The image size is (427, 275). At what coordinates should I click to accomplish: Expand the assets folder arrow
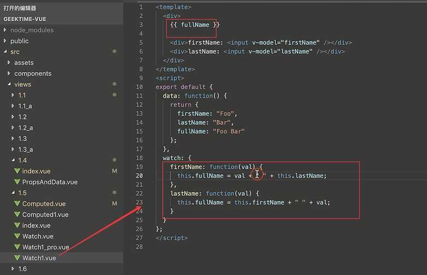pos(9,63)
